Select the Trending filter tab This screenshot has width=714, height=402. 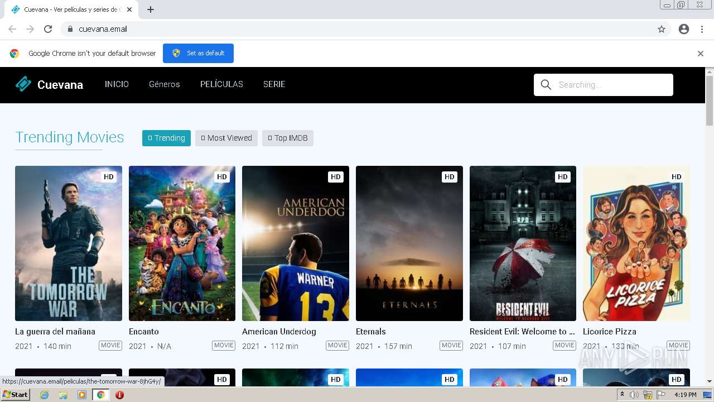166,138
